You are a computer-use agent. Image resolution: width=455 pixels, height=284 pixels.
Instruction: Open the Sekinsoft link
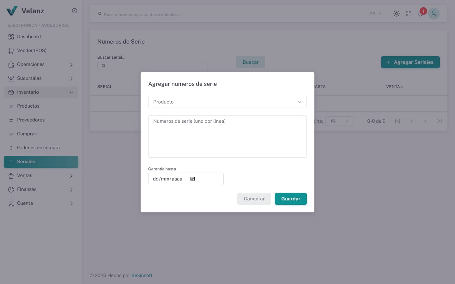[142, 275]
